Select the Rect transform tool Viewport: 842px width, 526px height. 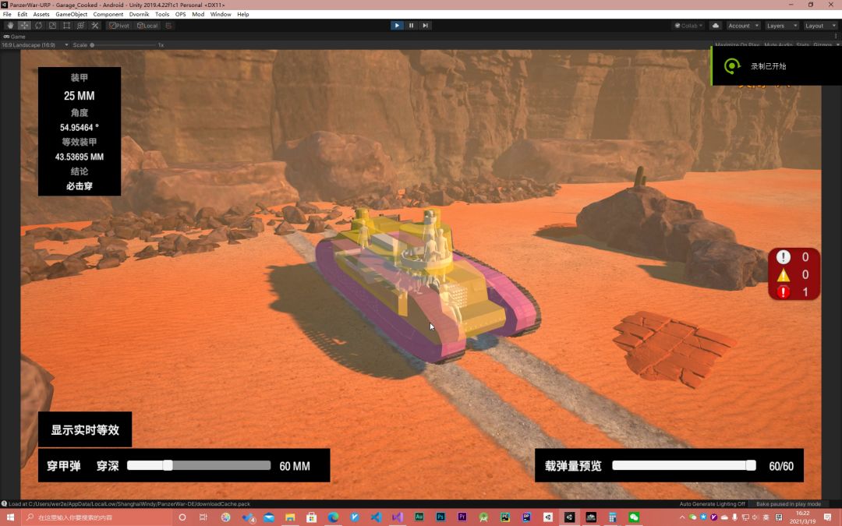66,26
